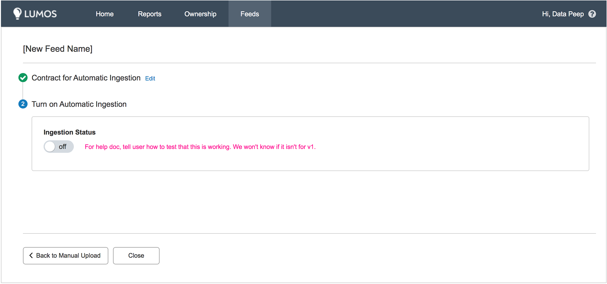Click Turn on Automatic Ingestion heading
Image resolution: width=607 pixels, height=284 pixels.
tap(79, 104)
